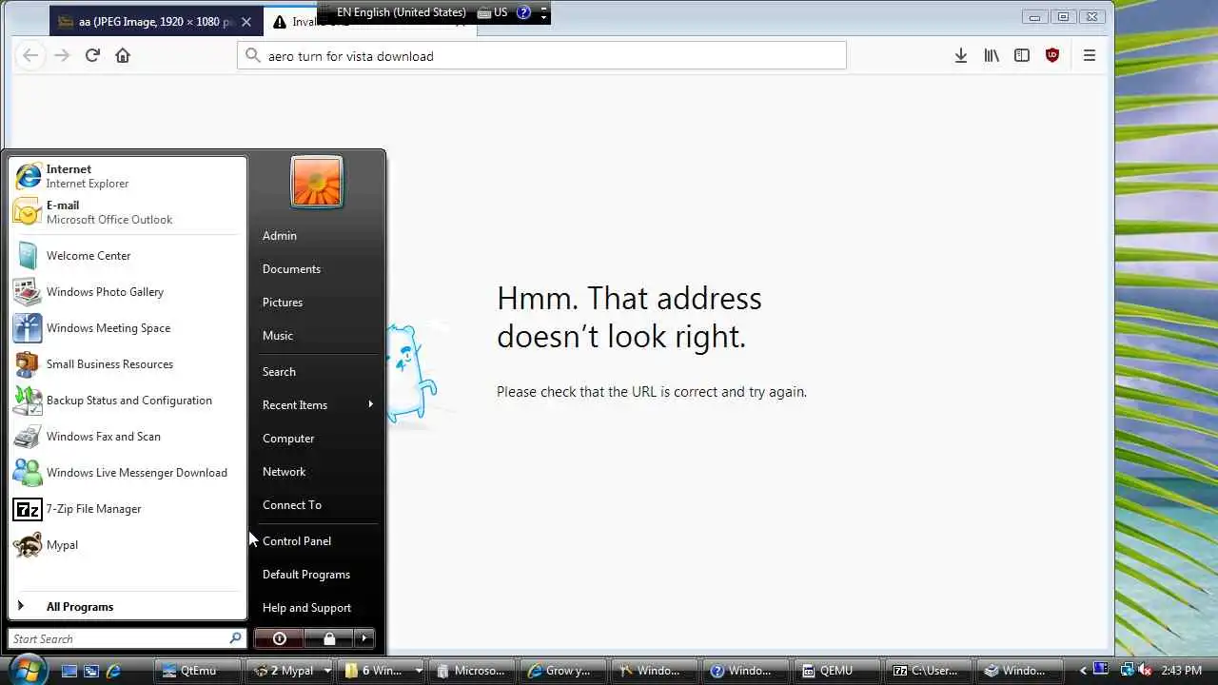Open the Mypal taskbar group
The image size is (1218, 685).
[291, 671]
